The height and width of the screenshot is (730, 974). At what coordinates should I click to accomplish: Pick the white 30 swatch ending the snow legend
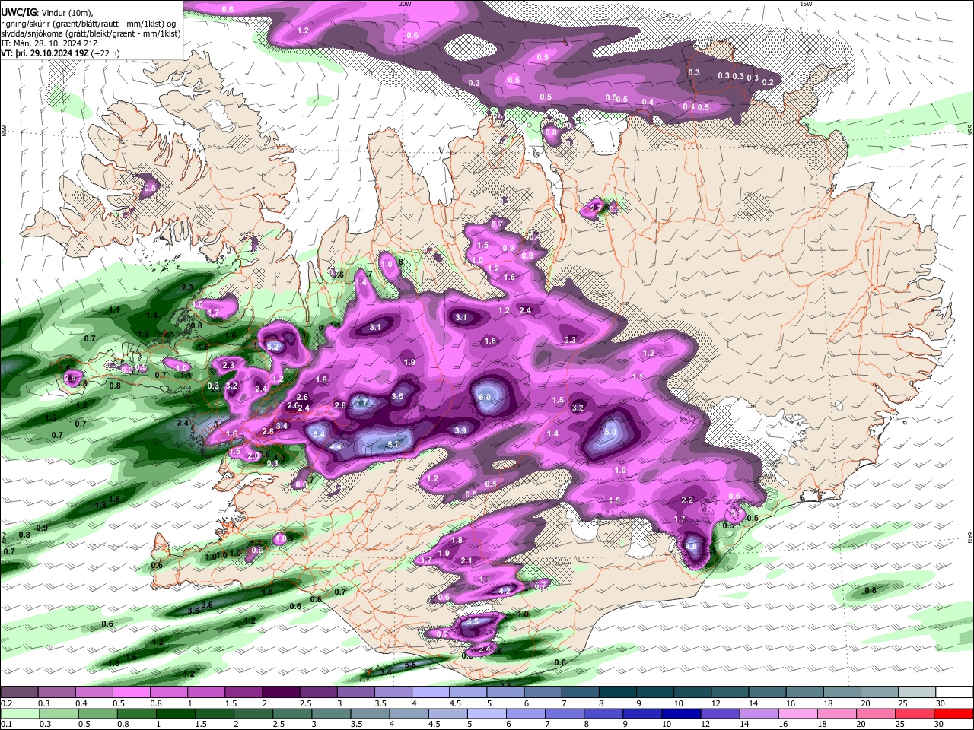coord(955,693)
